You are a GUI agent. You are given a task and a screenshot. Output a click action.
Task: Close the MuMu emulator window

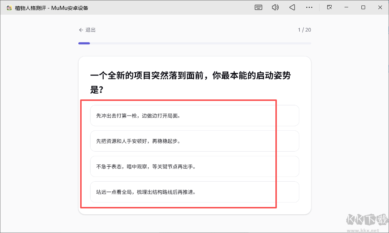pyautogui.click(x=380, y=7)
